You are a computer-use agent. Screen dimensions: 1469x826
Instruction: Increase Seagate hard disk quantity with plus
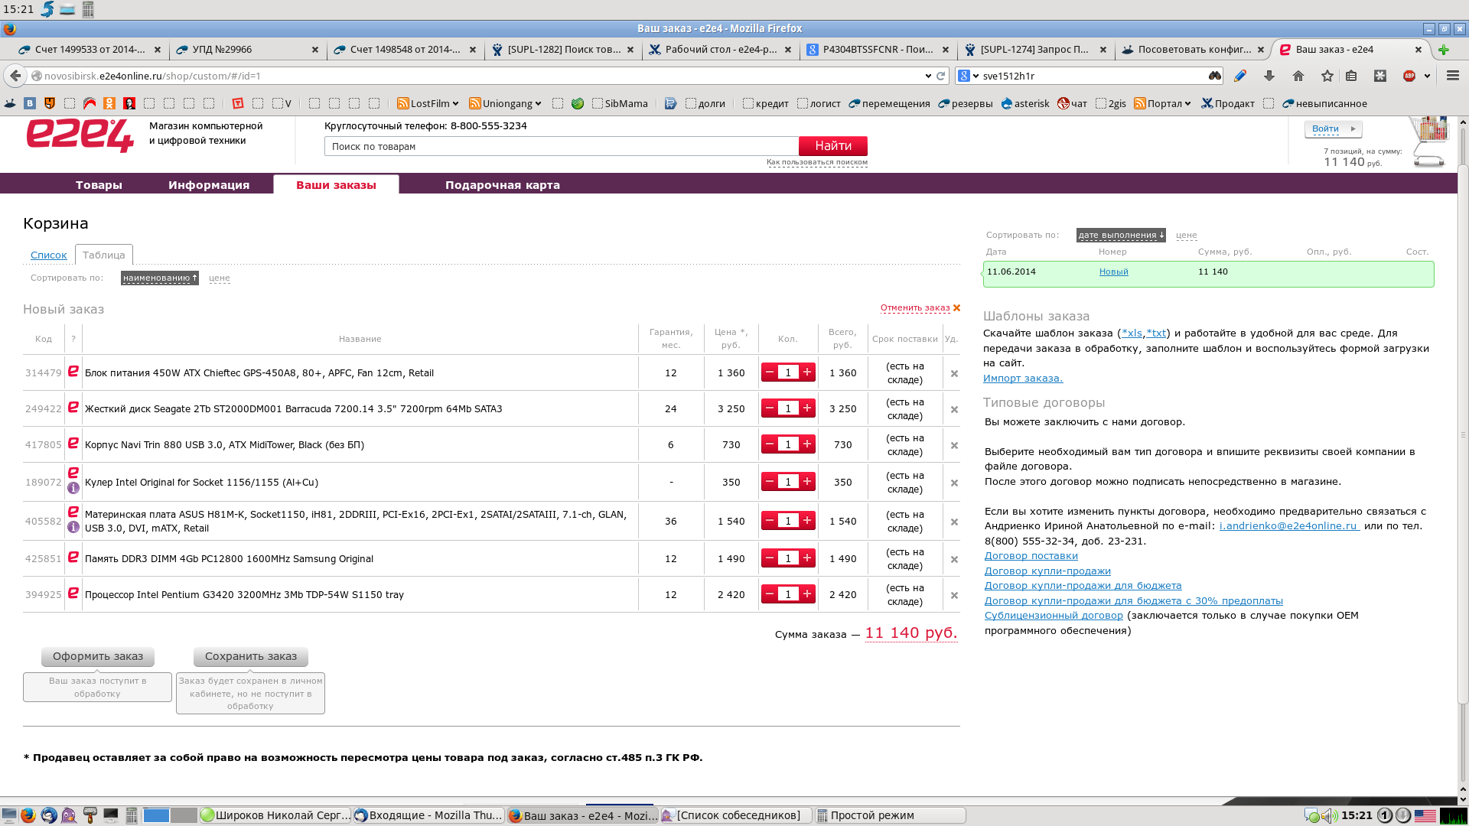pyautogui.click(x=807, y=408)
